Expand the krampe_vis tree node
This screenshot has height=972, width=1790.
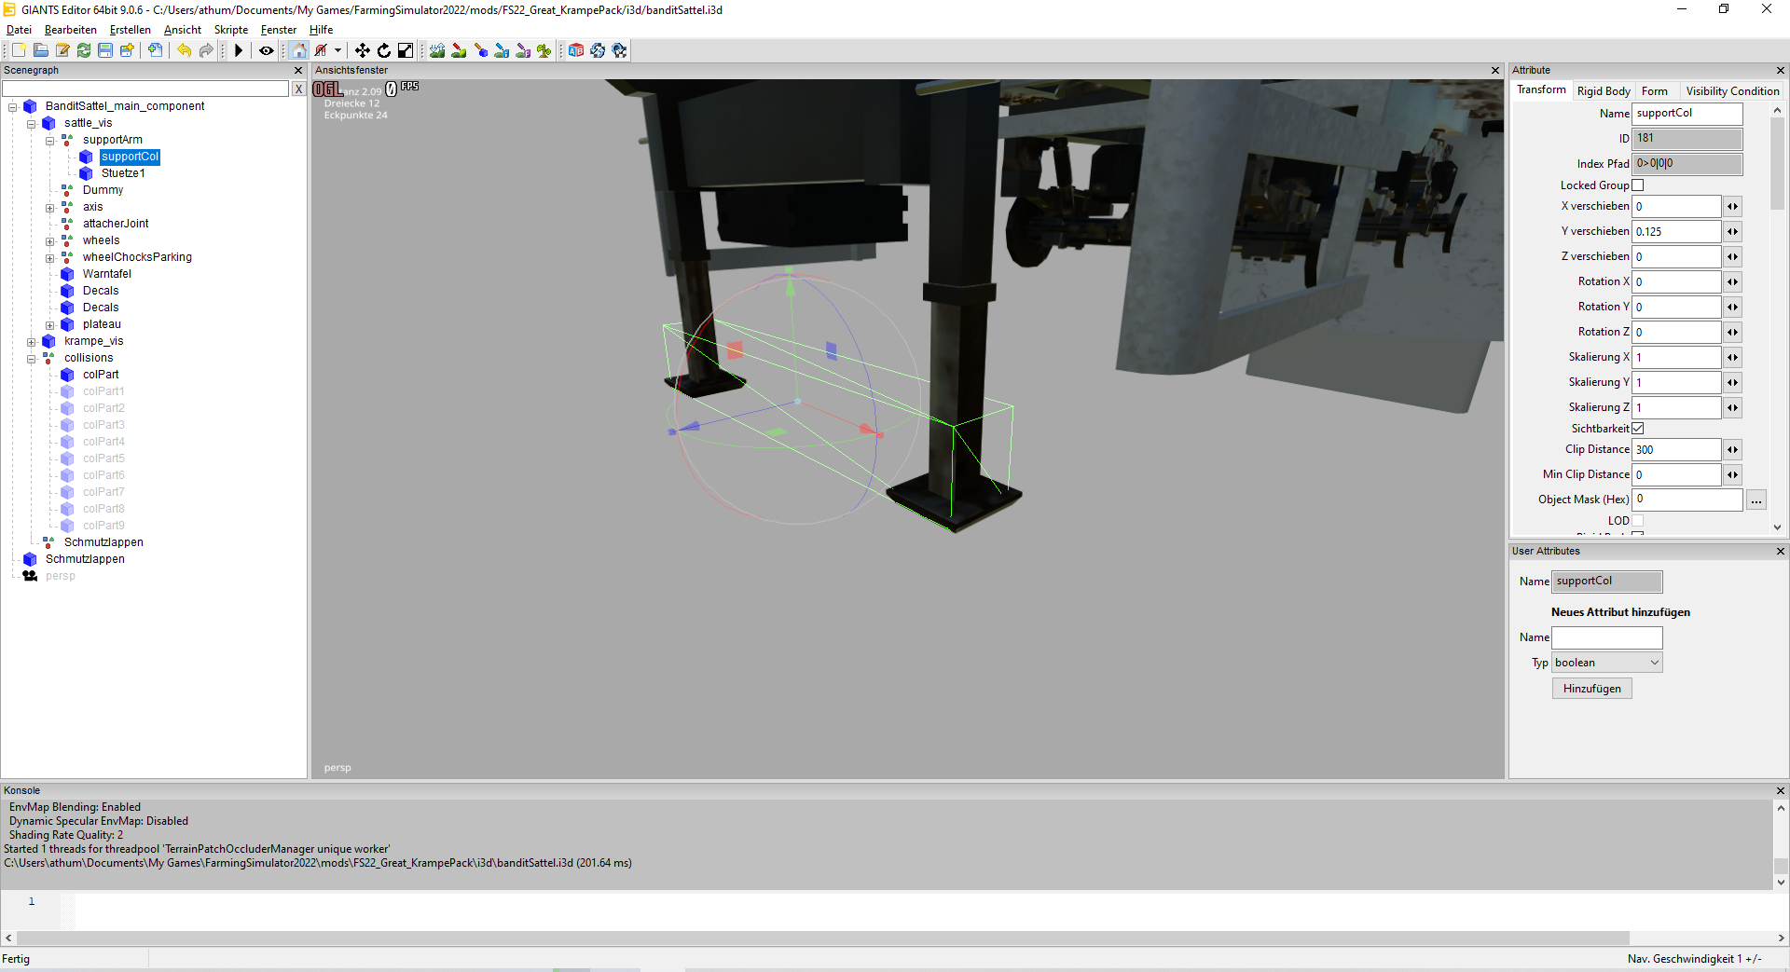coord(32,342)
